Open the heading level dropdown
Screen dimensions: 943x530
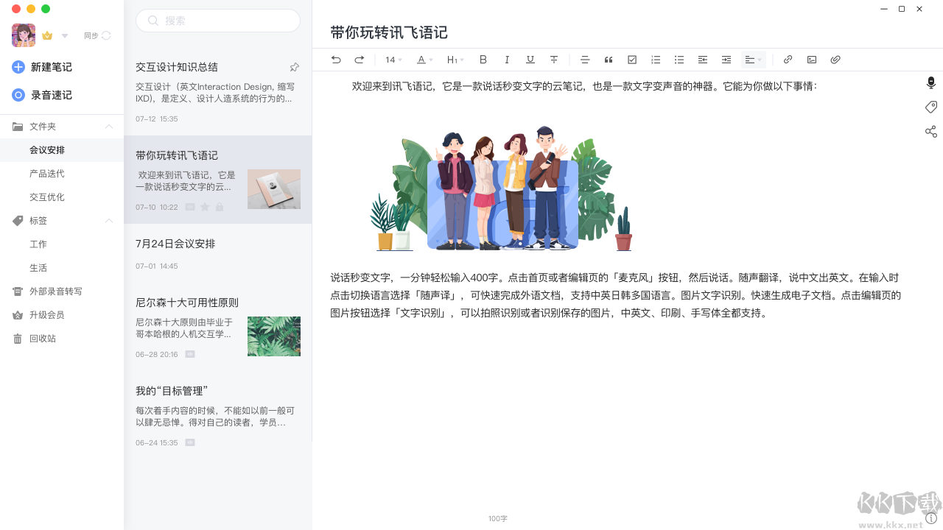point(455,60)
